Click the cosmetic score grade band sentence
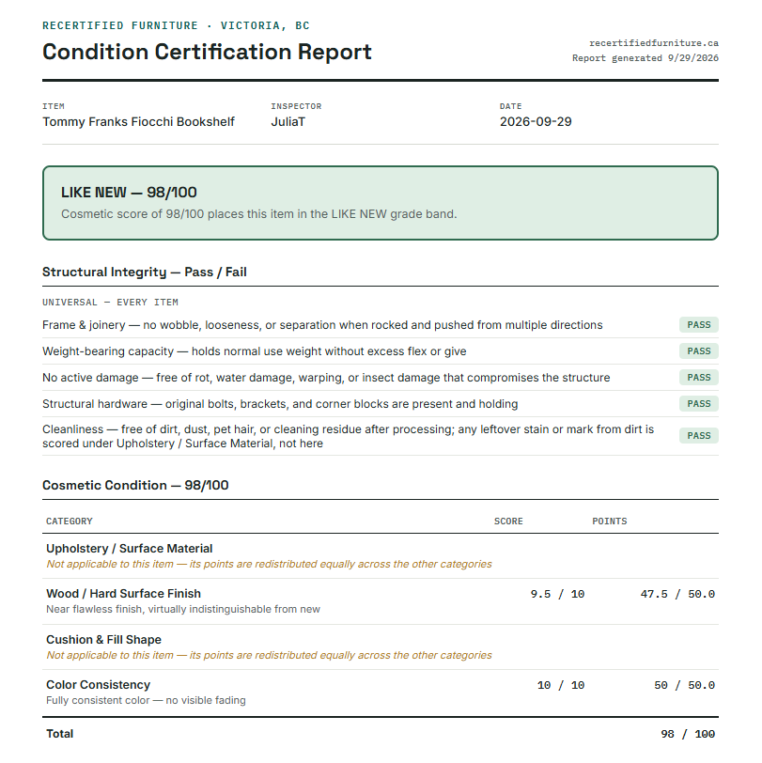This screenshot has height=763, width=762. click(259, 214)
